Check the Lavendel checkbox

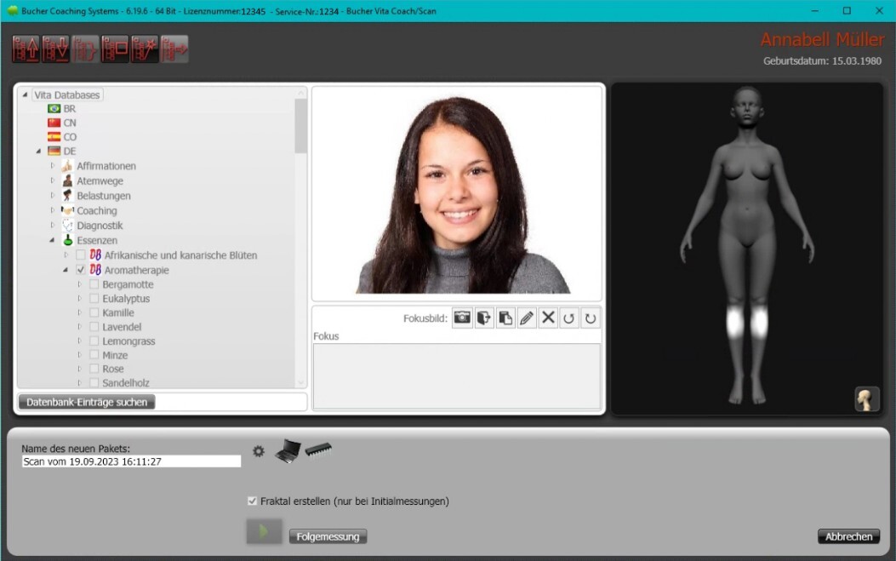point(94,327)
